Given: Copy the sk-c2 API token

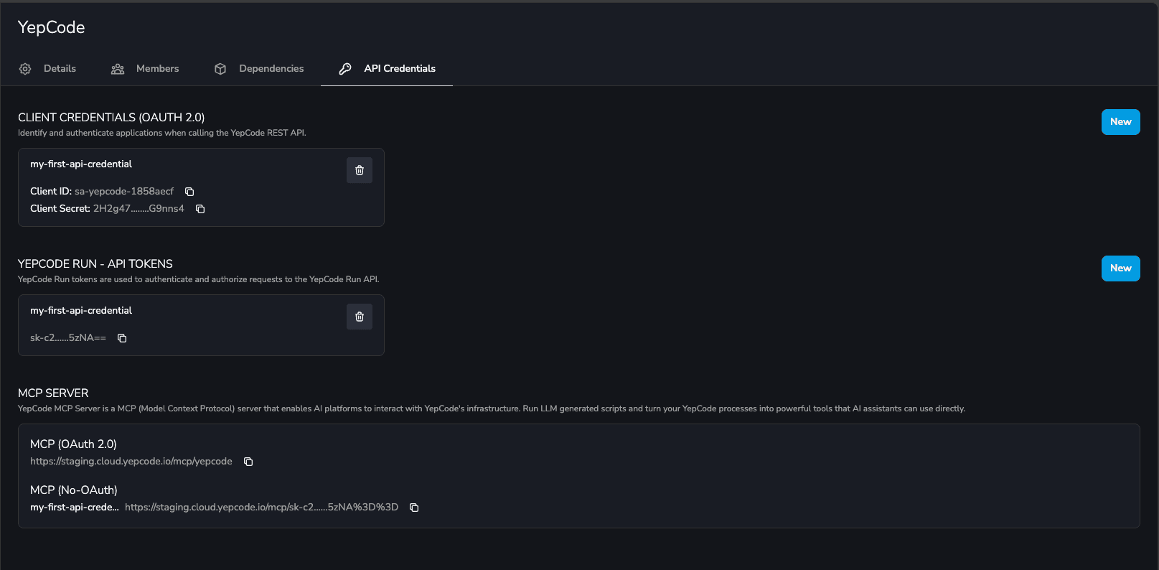Looking at the screenshot, I should [122, 338].
